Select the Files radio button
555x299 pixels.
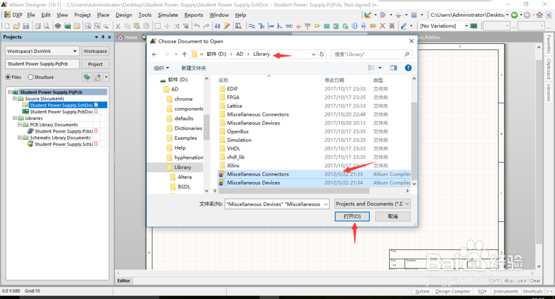pyautogui.click(x=8, y=77)
